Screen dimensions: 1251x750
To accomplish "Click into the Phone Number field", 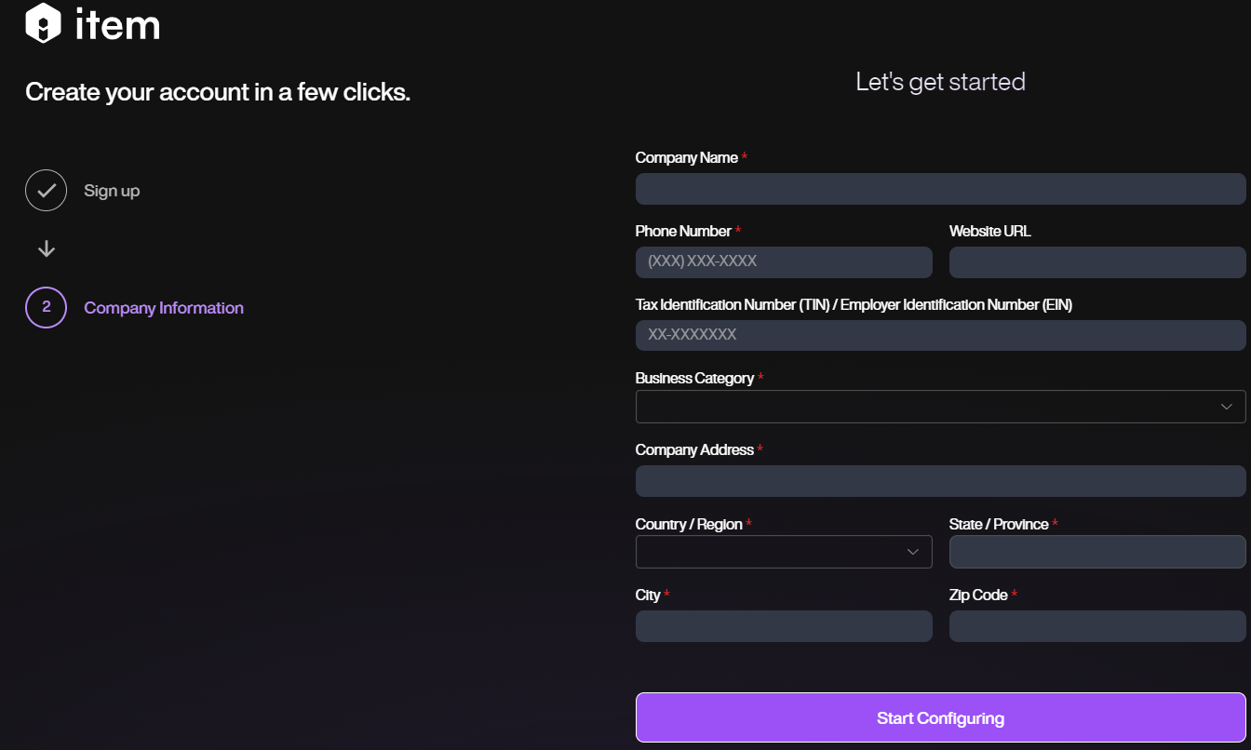I will tap(783, 262).
